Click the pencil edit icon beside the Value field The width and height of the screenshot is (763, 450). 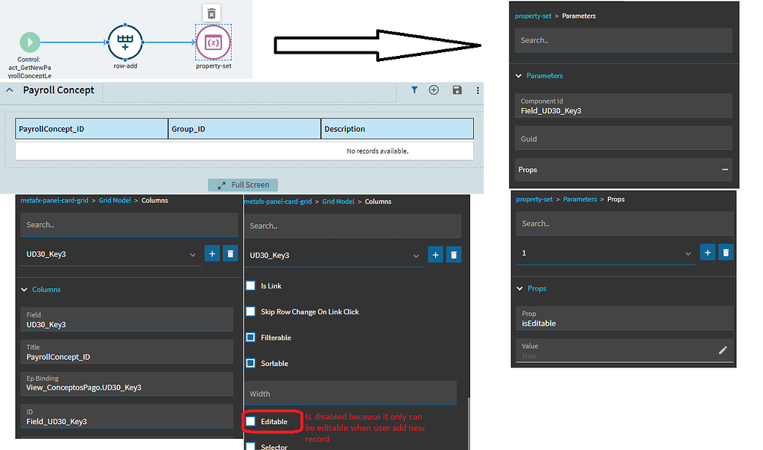(x=722, y=349)
